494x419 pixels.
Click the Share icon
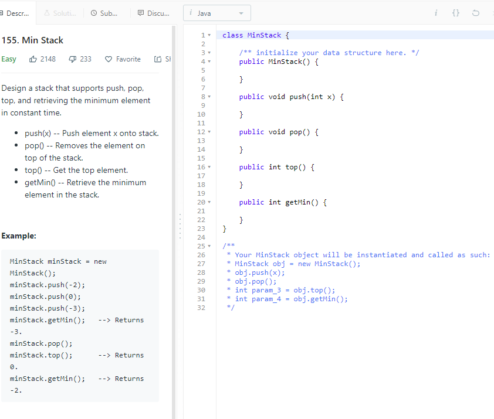click(158, 59)
